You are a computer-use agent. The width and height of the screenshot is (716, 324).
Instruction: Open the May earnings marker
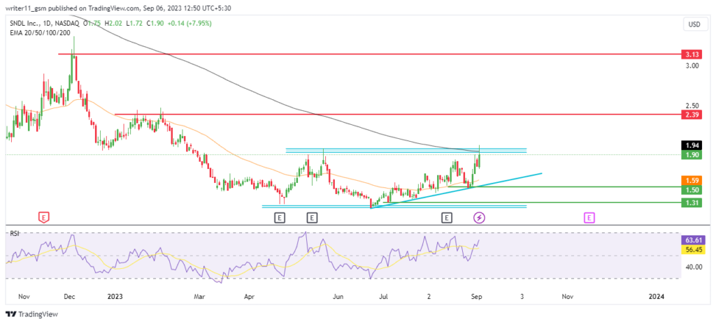[x=312, y=218]
